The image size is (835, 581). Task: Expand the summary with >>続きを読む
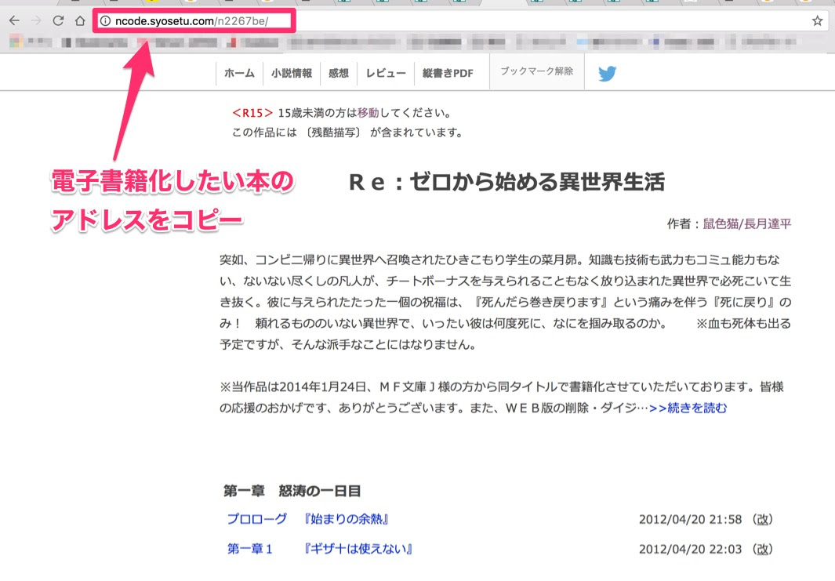point(688,408)
